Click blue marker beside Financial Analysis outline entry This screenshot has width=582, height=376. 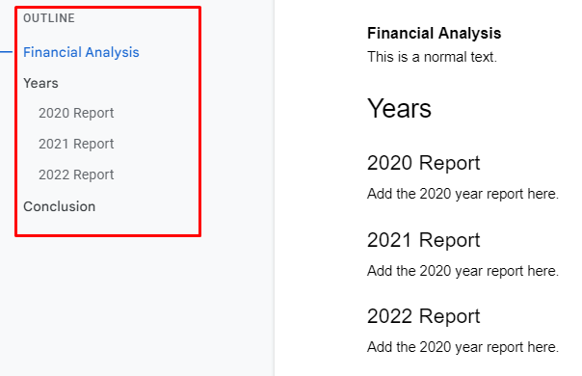[x=7, y=52]
